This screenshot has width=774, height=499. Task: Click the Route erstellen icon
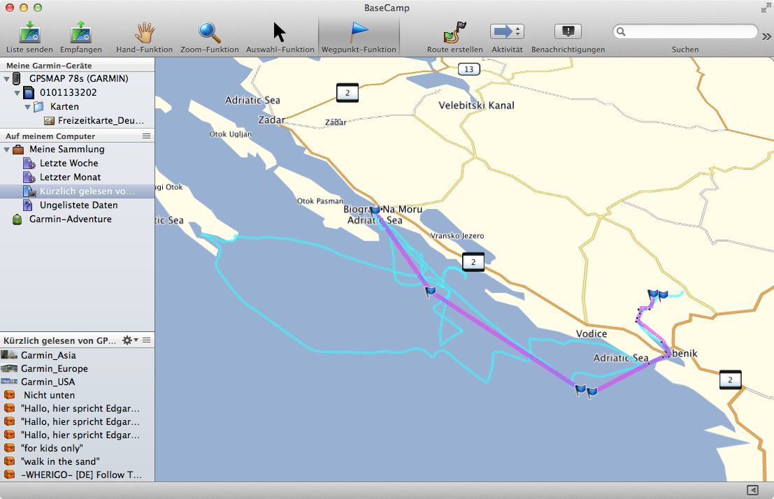[455, 33]
